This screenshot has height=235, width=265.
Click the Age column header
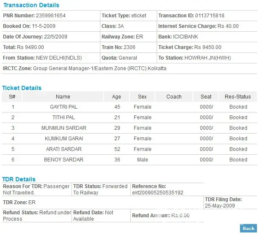point(116,97)
